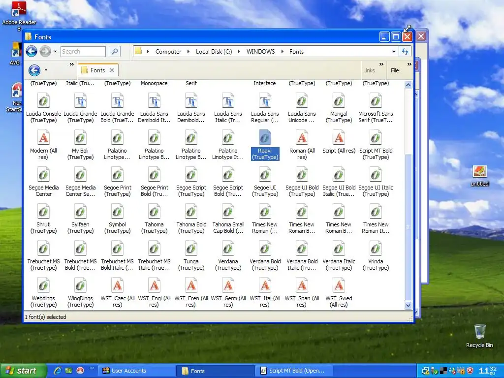Select the Symbol font icon

tap(117, 212)
